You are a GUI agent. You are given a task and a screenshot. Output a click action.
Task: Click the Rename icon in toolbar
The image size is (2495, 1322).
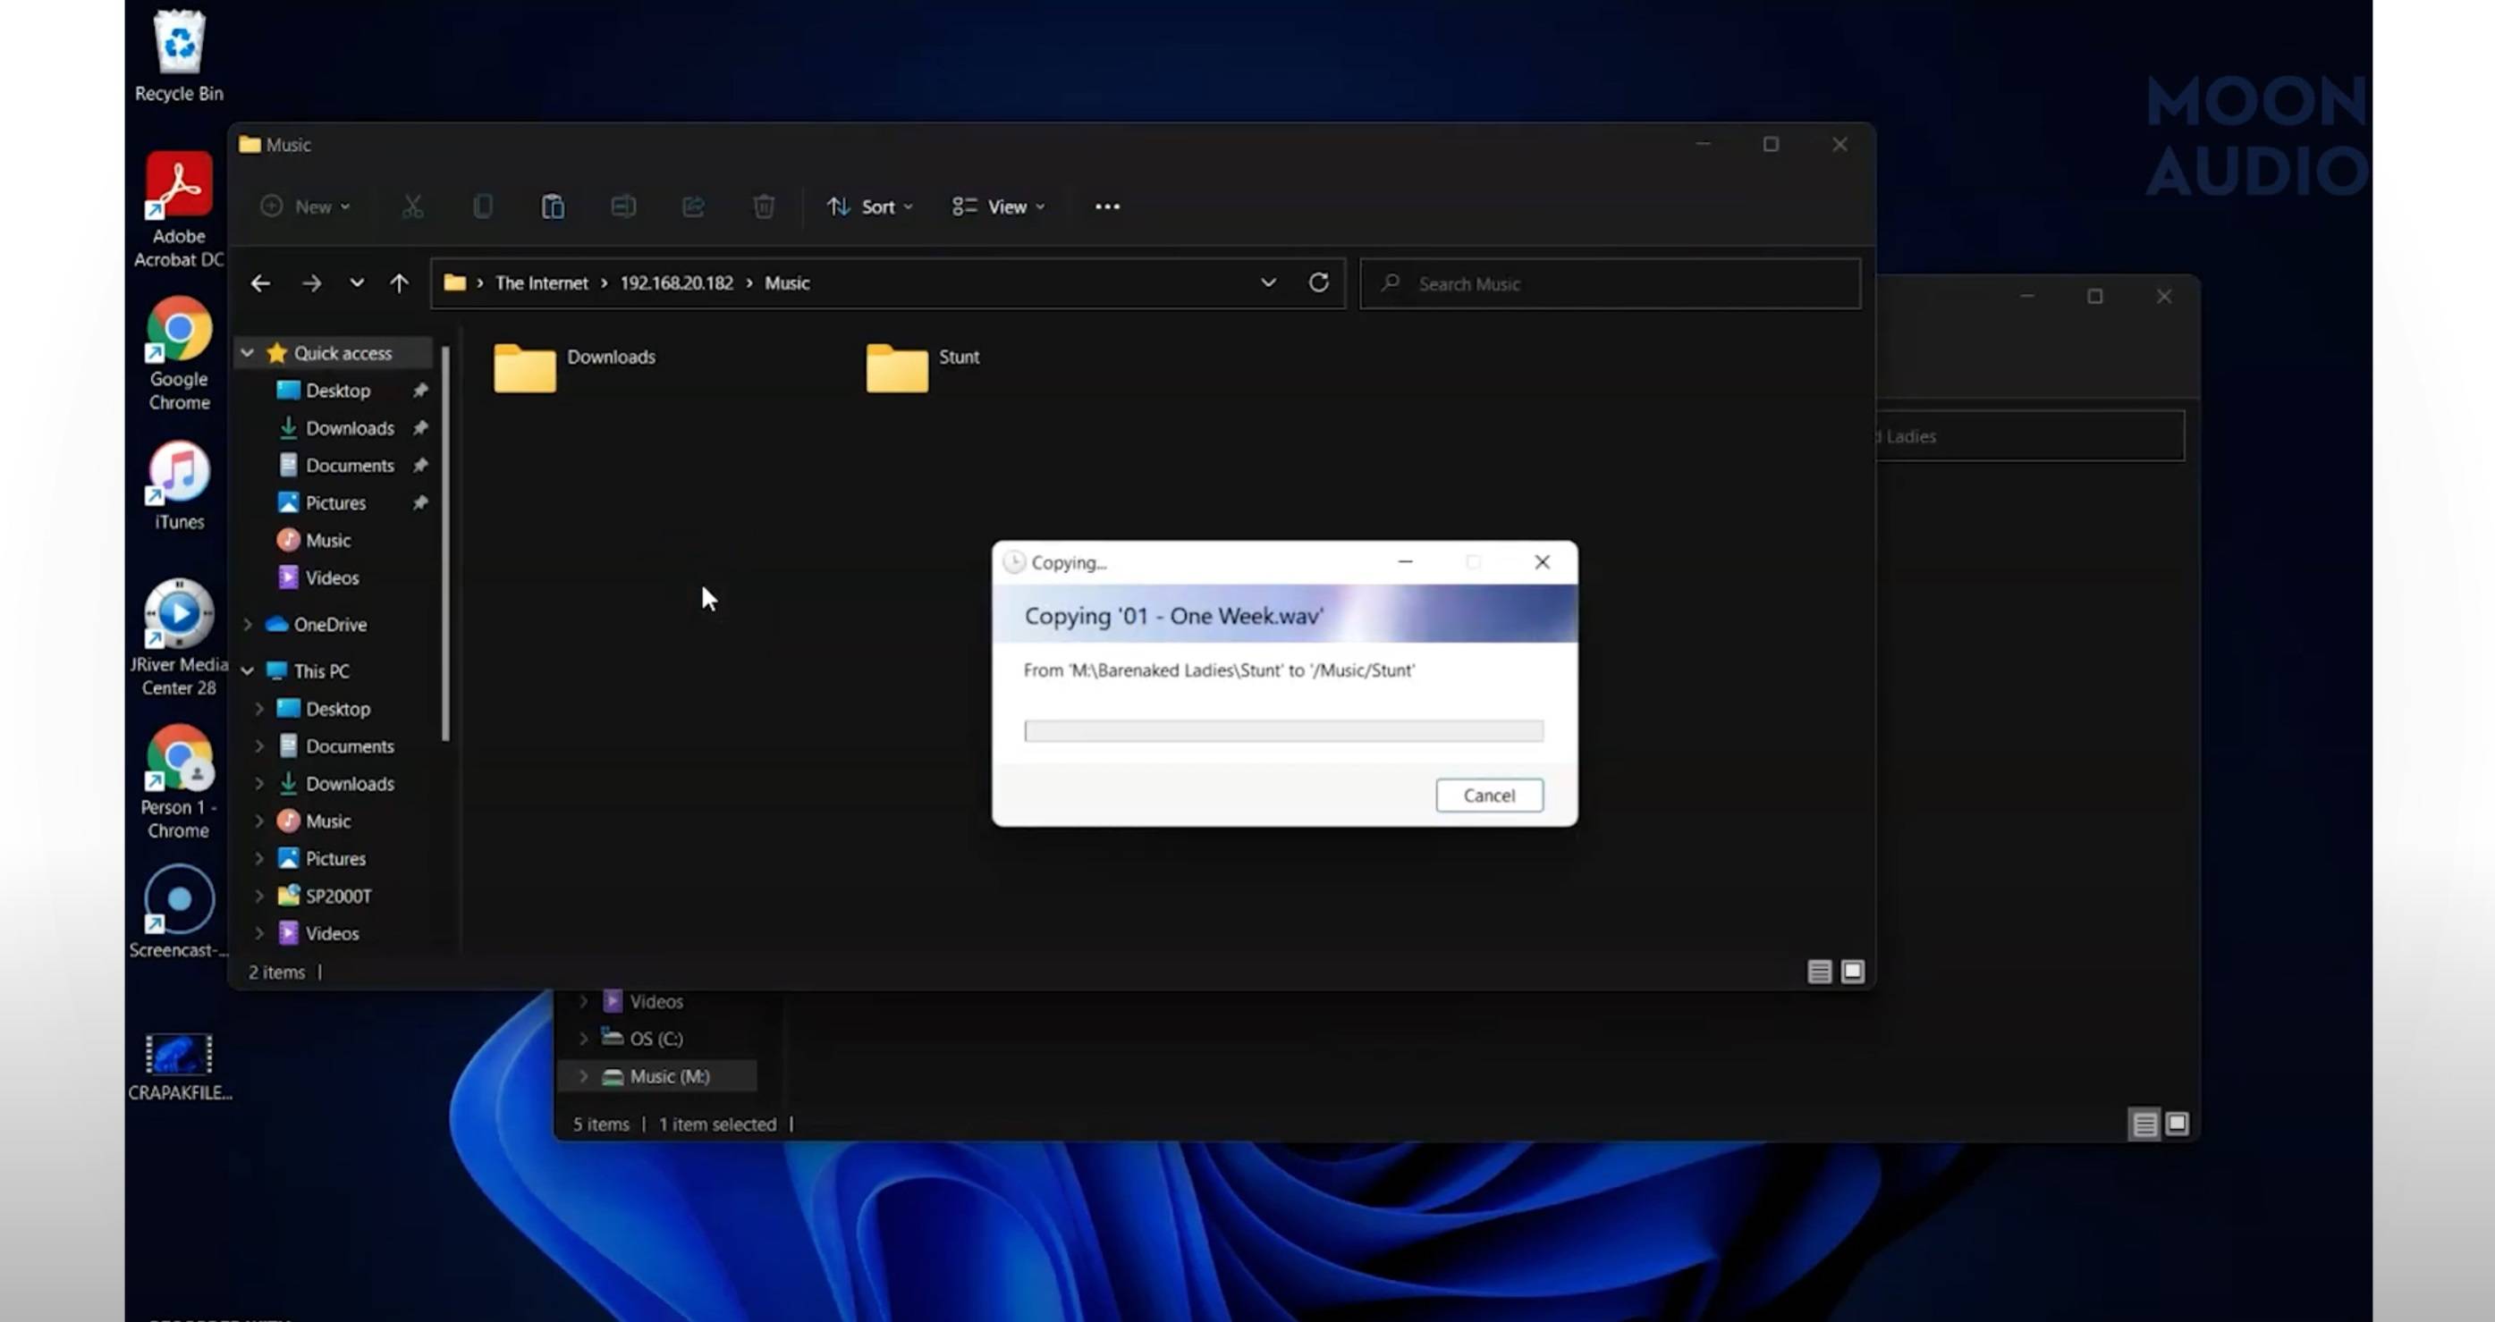point(622,206)
